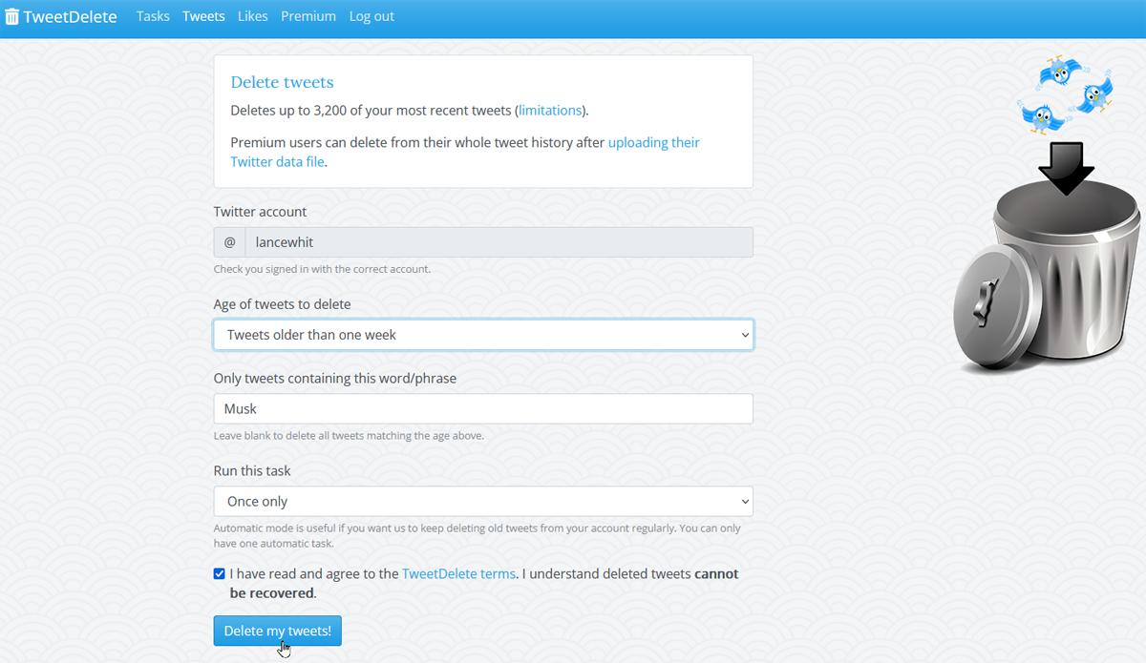Click the @ symbol beside the username field
The image size is (1146, 663).
(x=229, y=241)
